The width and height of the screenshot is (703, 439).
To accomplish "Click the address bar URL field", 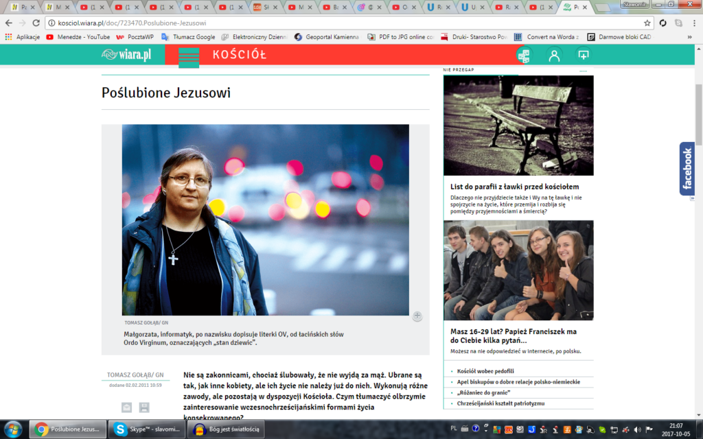I will [x=343, y=23].
